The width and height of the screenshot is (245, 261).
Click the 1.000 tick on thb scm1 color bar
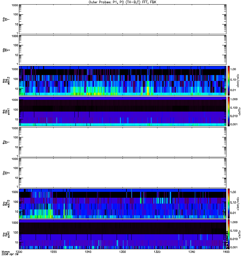234,99
